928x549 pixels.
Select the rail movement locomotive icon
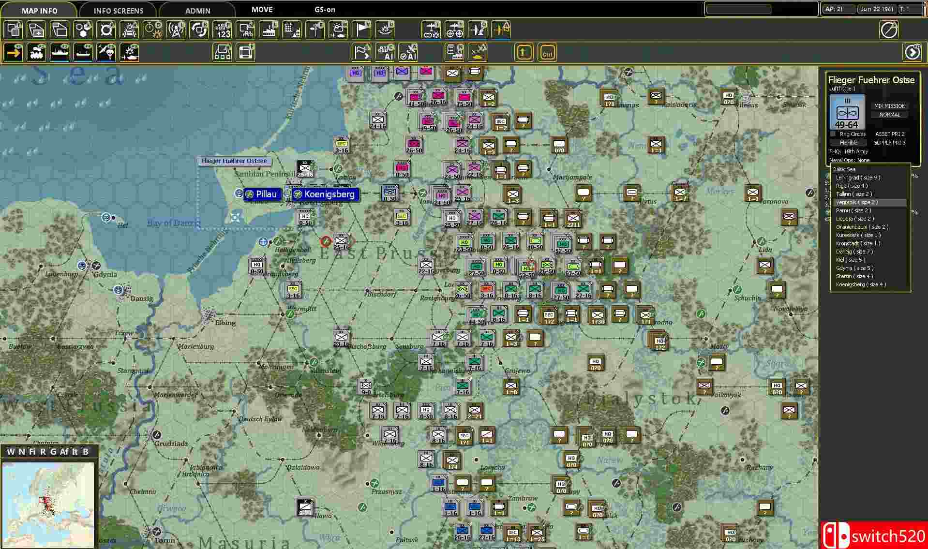click(37, 52)
